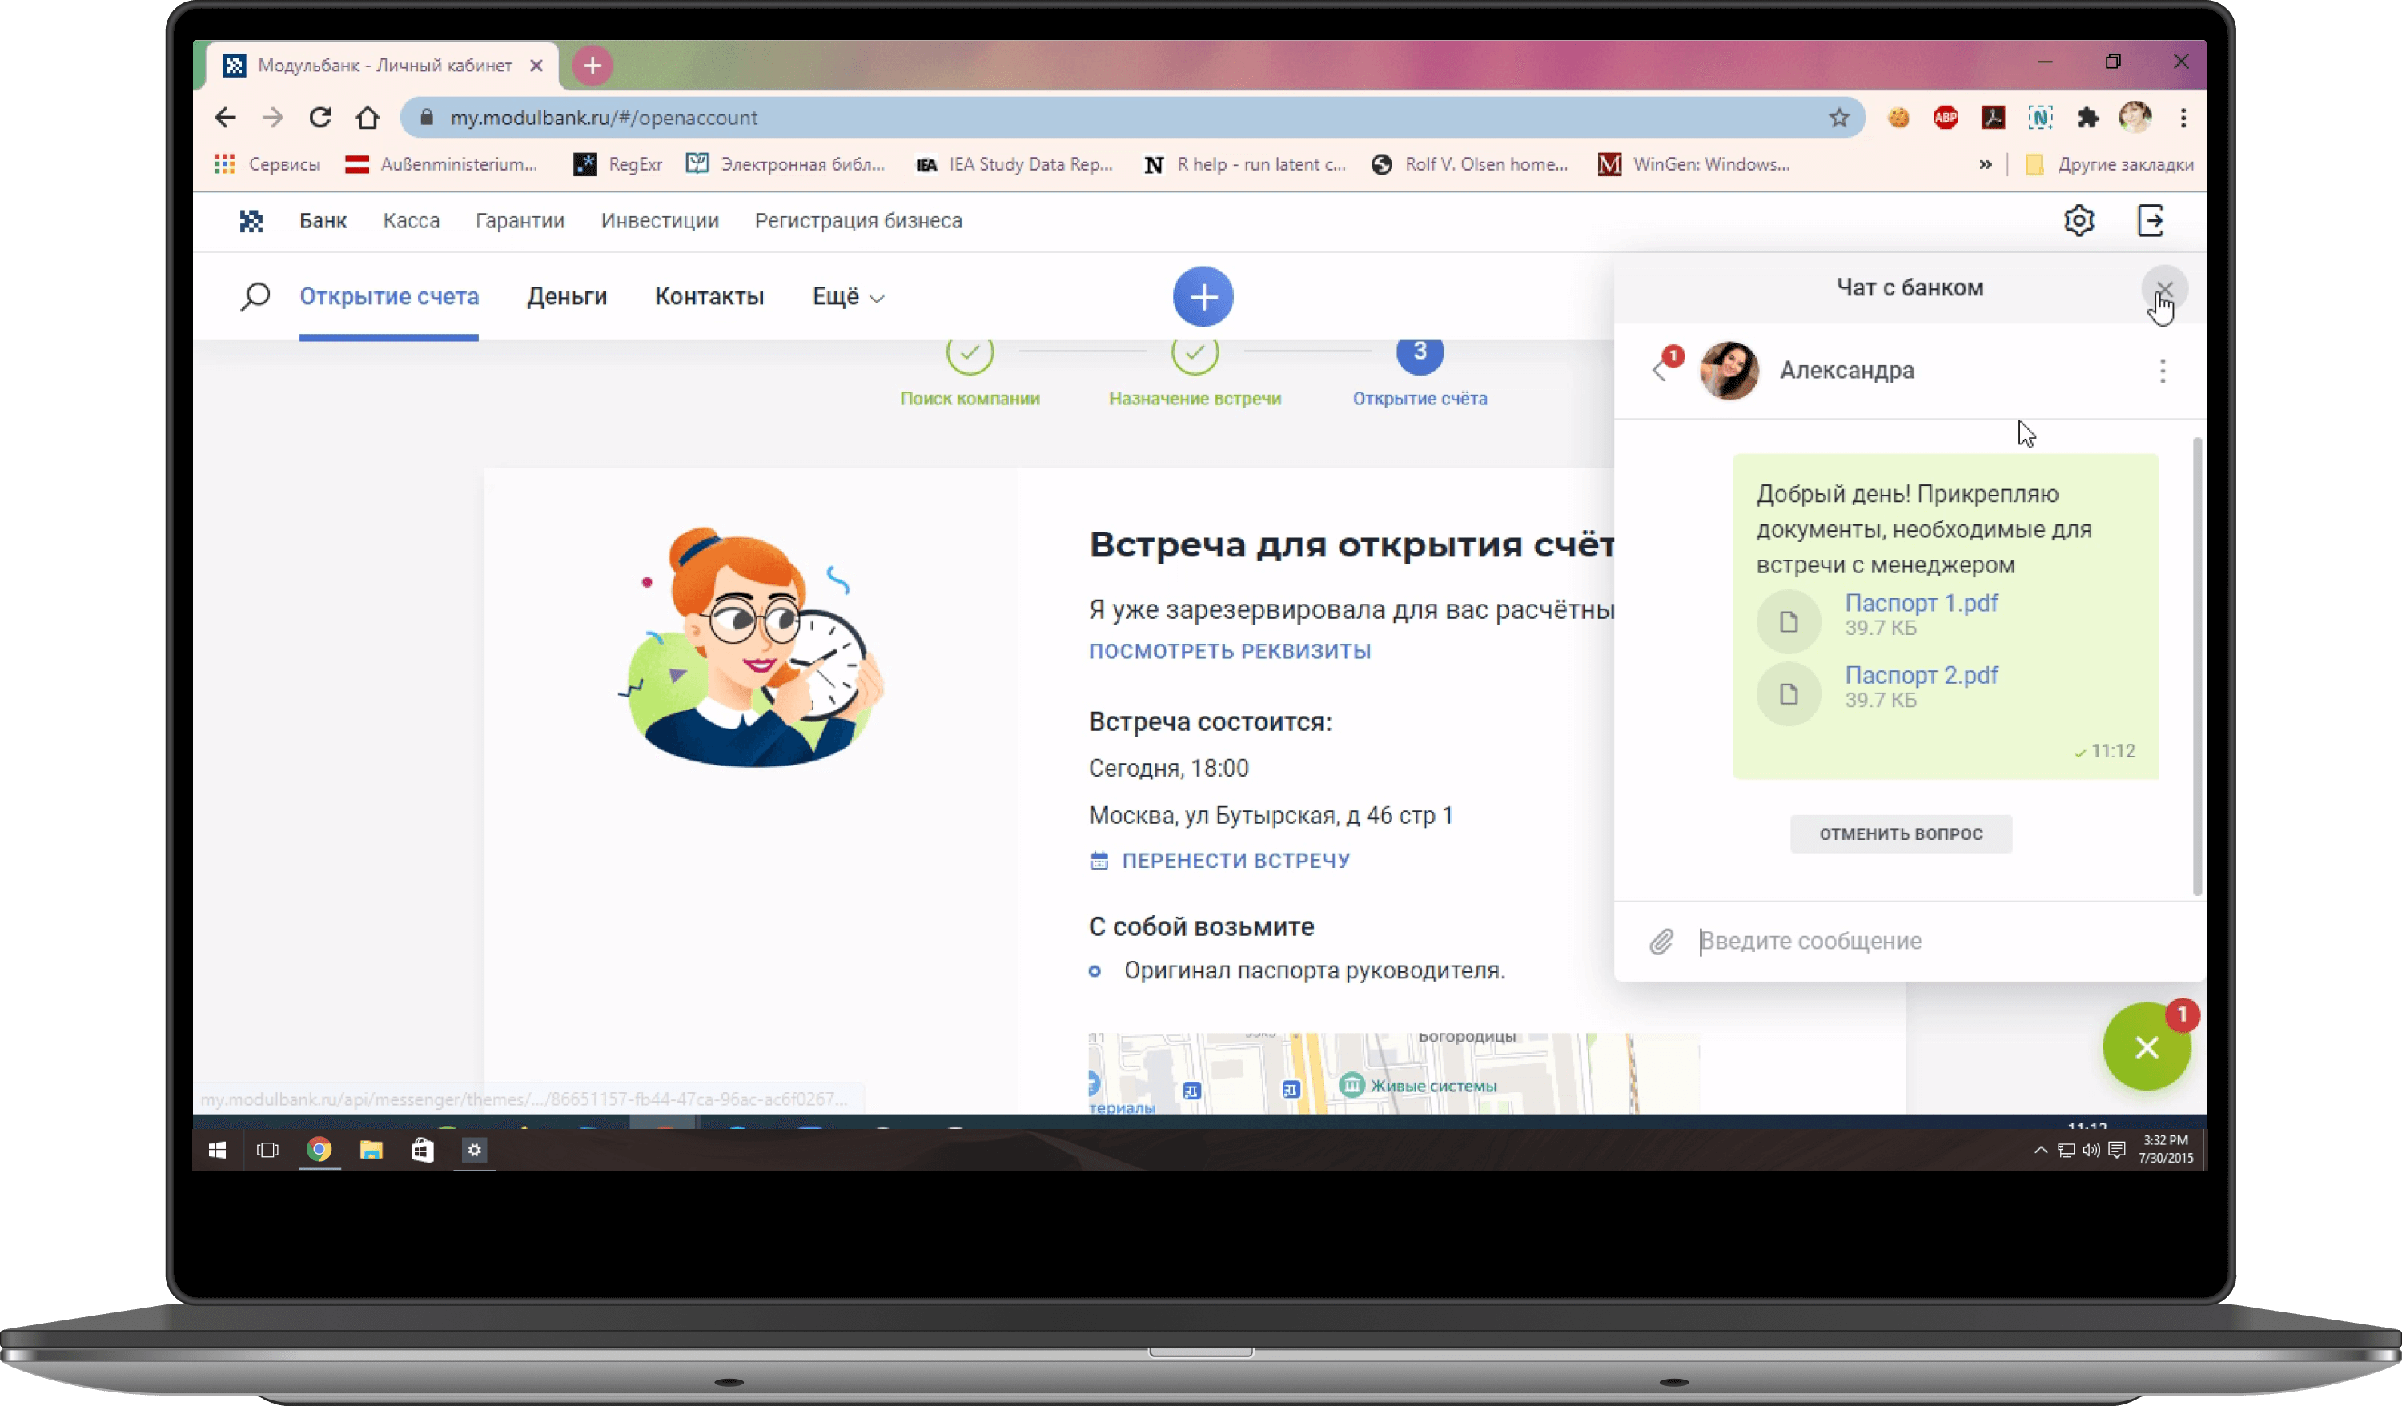
Task: Click the browser forward arrow
Action: (x=272, y=117)
